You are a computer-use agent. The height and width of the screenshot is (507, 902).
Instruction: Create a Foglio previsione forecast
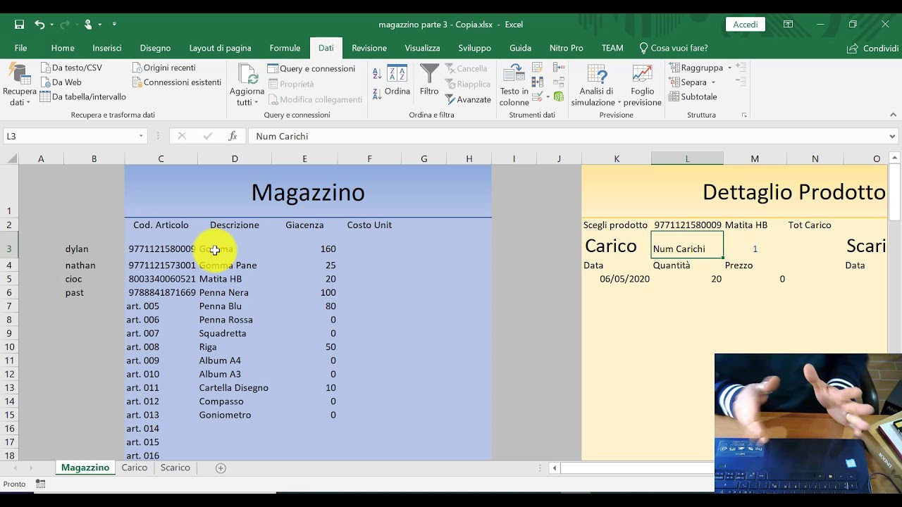pyautogui.click(x=642, y=85)
